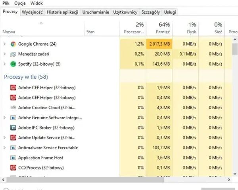Screen dimensions: 238x190
Task: Click the Adobe Update Service icon
Action: click(x=13, y=138)
